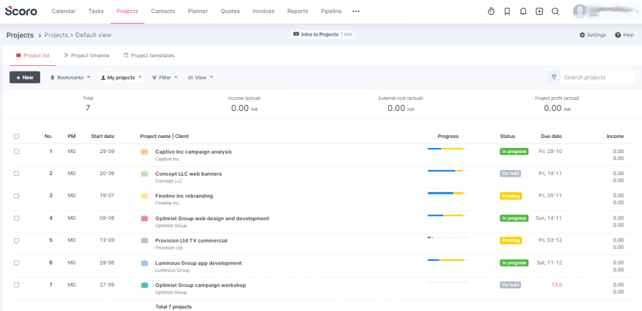
Task: Click Optimist Group web design briefcase icon
Action: tap(144, 219)
